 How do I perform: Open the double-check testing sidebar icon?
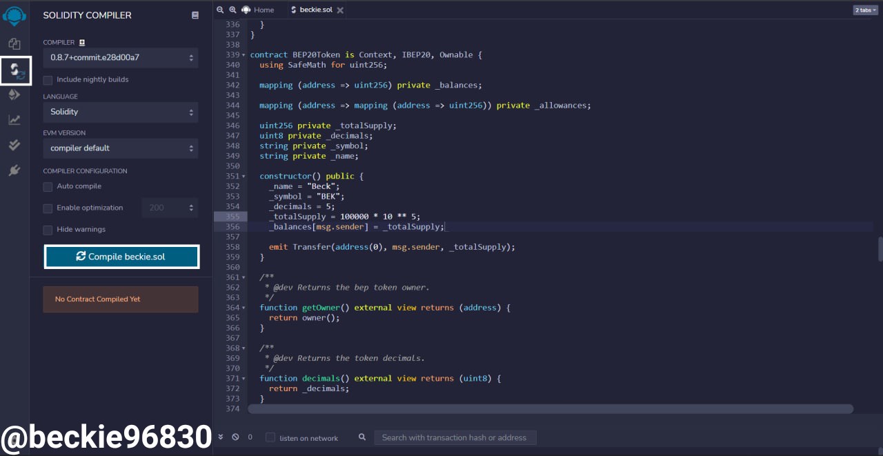coord(14,145)
